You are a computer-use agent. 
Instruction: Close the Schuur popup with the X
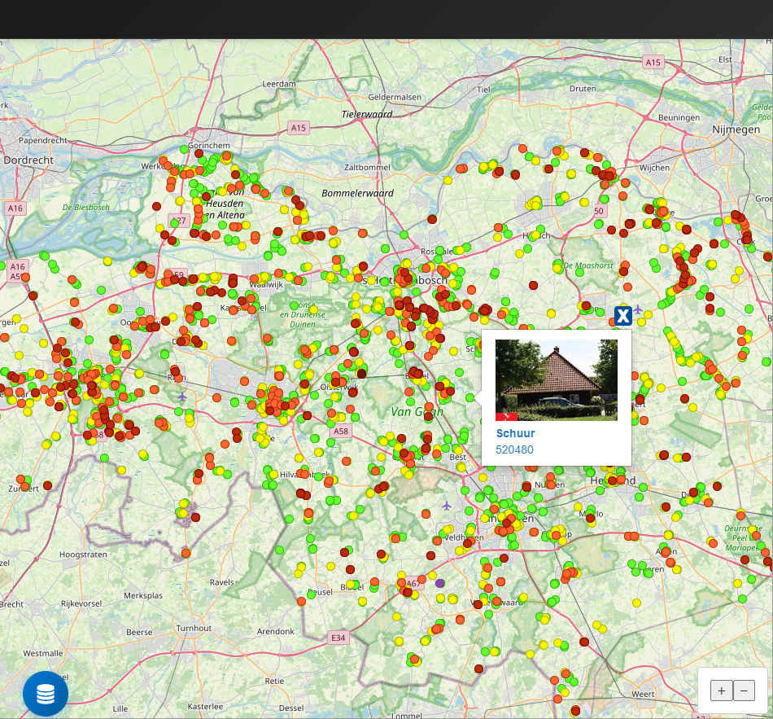[622, 317]
